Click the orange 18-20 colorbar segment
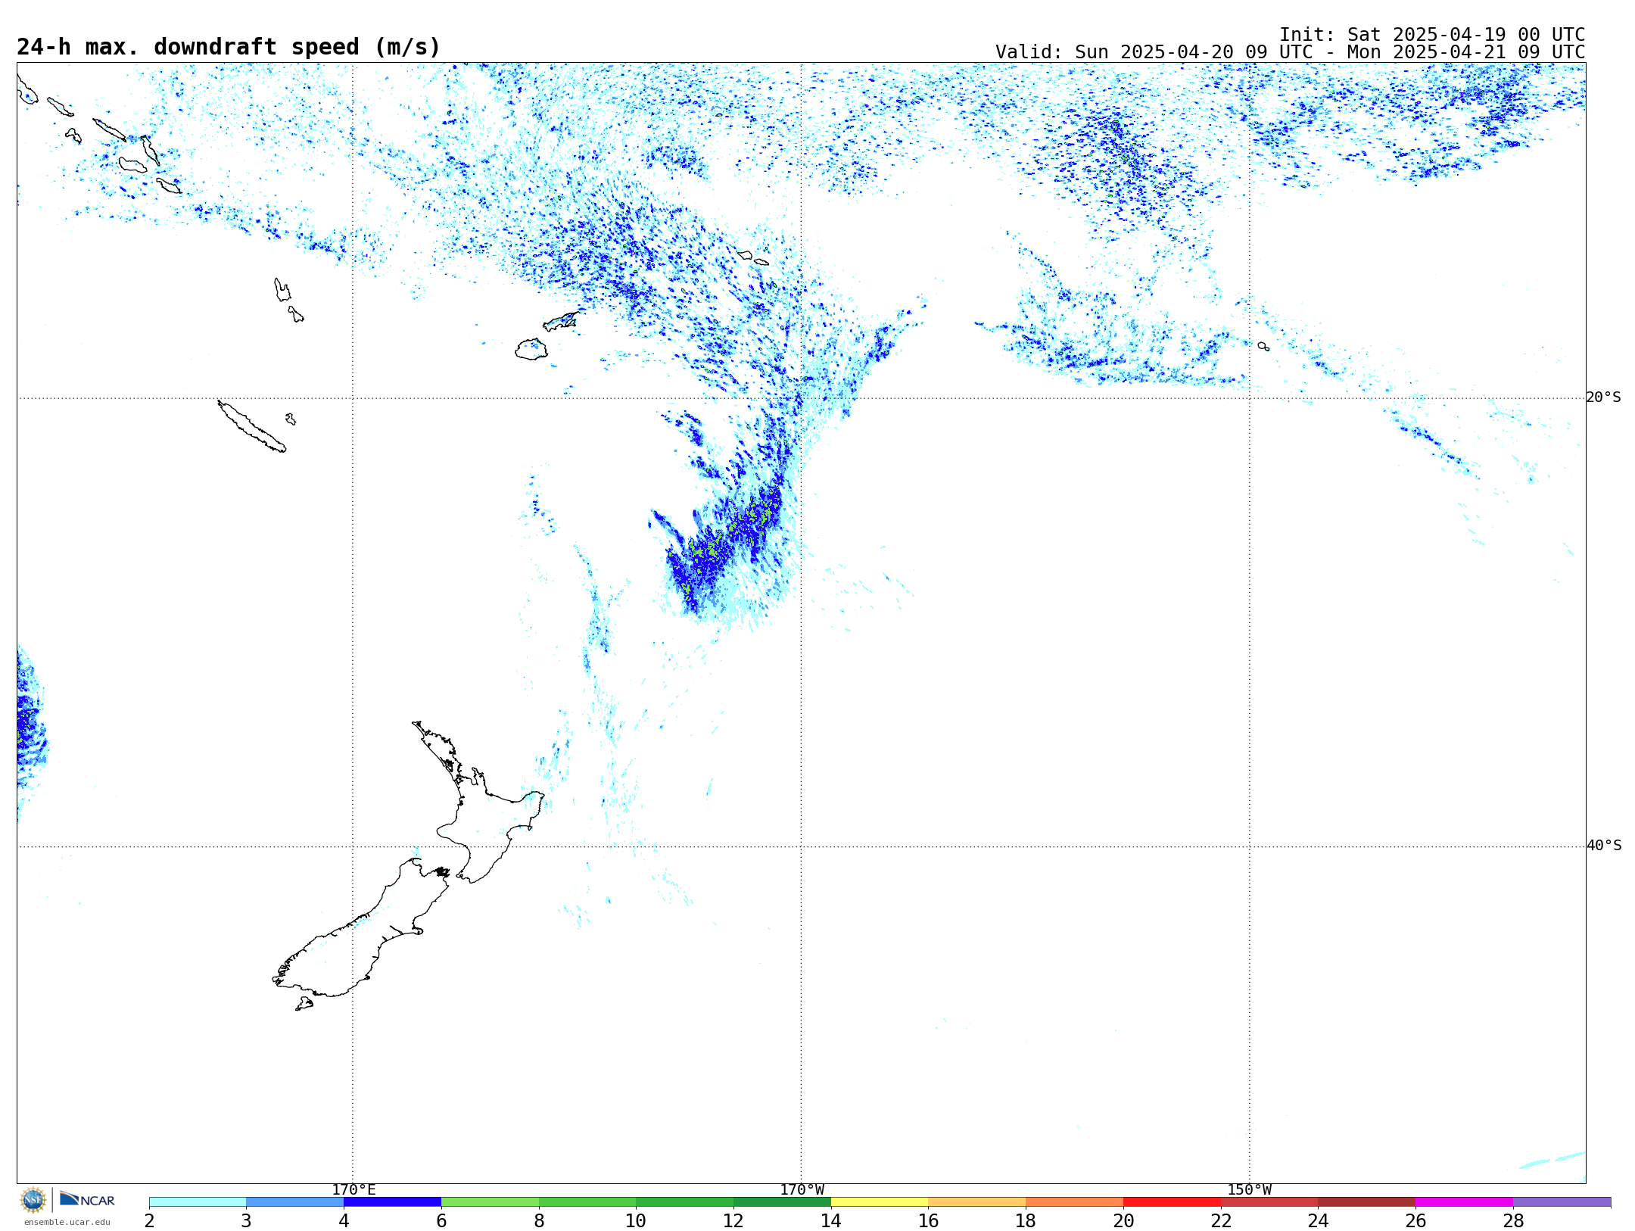Image resolution: width=1635 pixels, height=1231 pixels. (1075, 1202)
